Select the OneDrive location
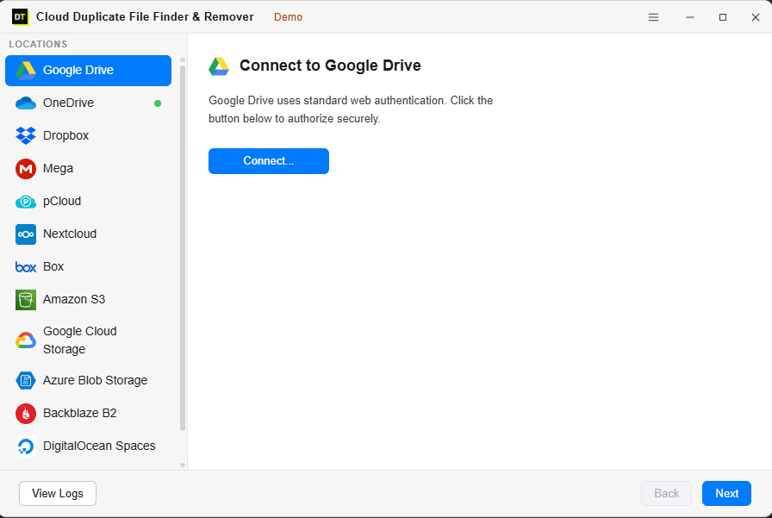The width and height of the screenshot is (772, 518). point(88,103)
